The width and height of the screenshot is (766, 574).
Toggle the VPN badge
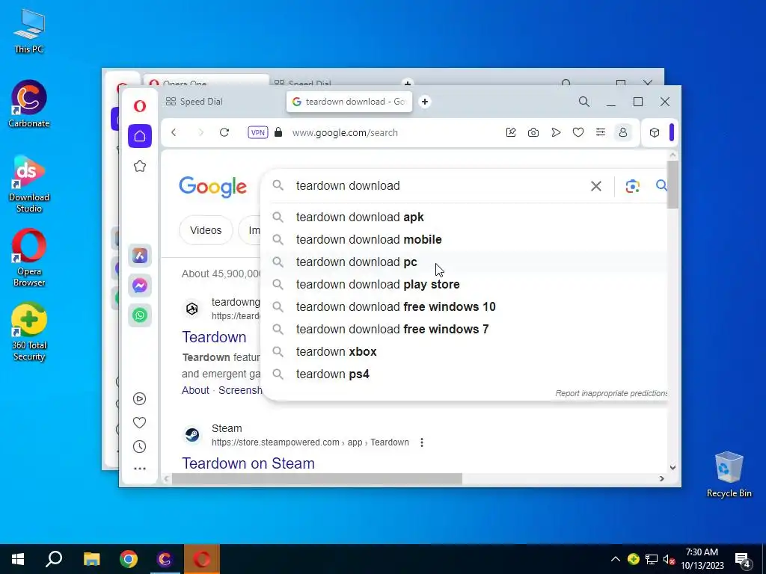coord(258,132)
